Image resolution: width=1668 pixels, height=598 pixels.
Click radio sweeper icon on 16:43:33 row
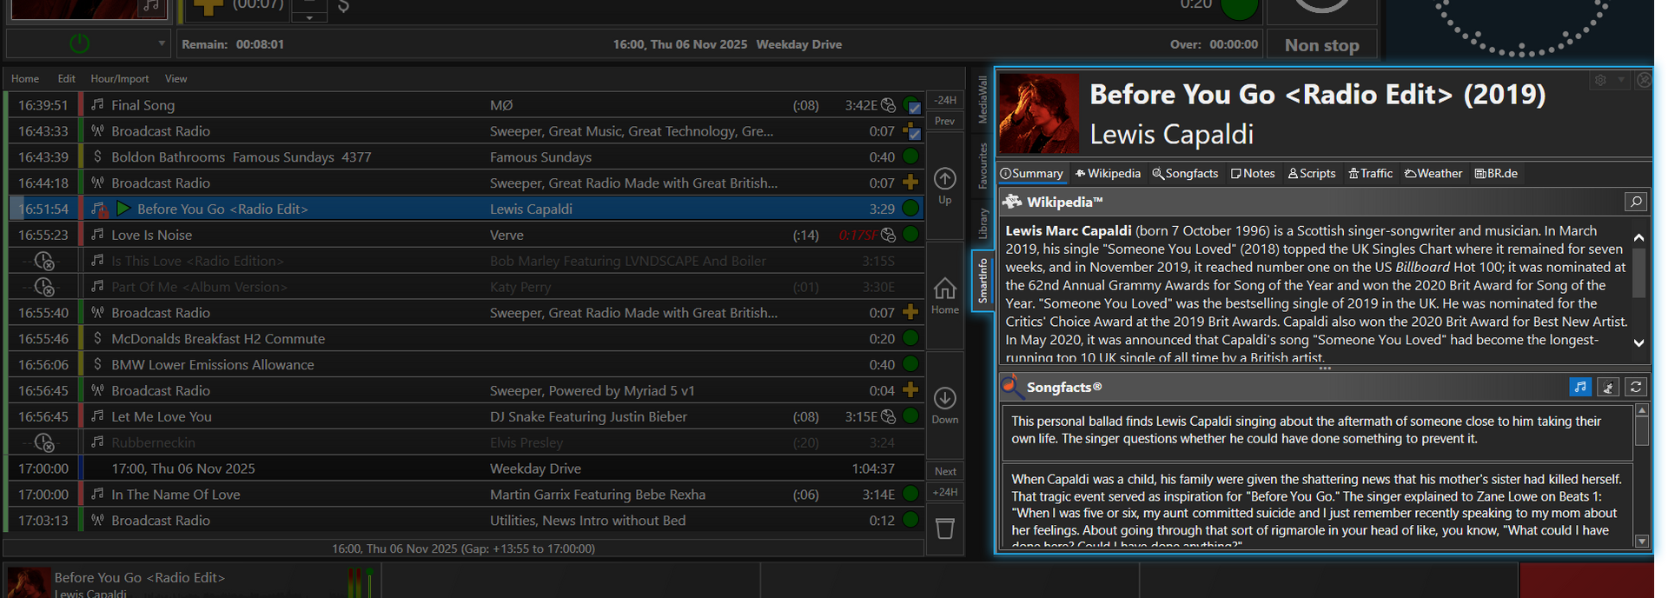(x=97, y=130)
